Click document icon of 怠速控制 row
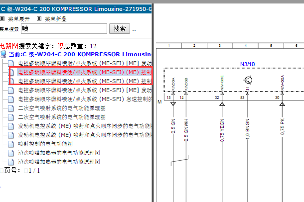The height and width of the screenshot is (202, 304). coord(11,99)
